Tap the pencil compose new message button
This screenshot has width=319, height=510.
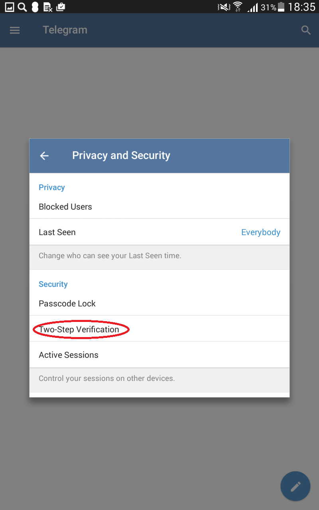click(295, 486)
